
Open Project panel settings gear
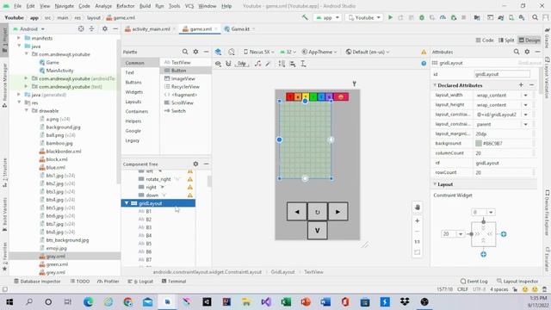(x=105, y=28)
